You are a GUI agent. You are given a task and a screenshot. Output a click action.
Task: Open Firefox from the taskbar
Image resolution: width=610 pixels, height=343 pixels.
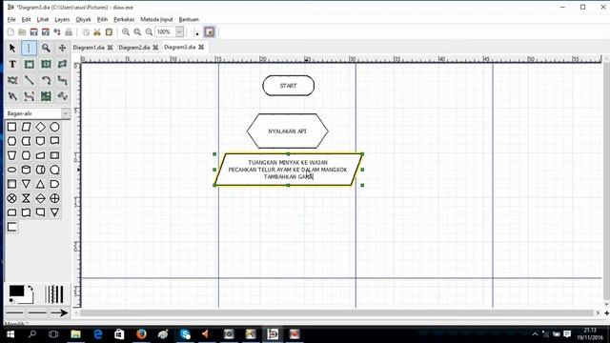[141, 334]
